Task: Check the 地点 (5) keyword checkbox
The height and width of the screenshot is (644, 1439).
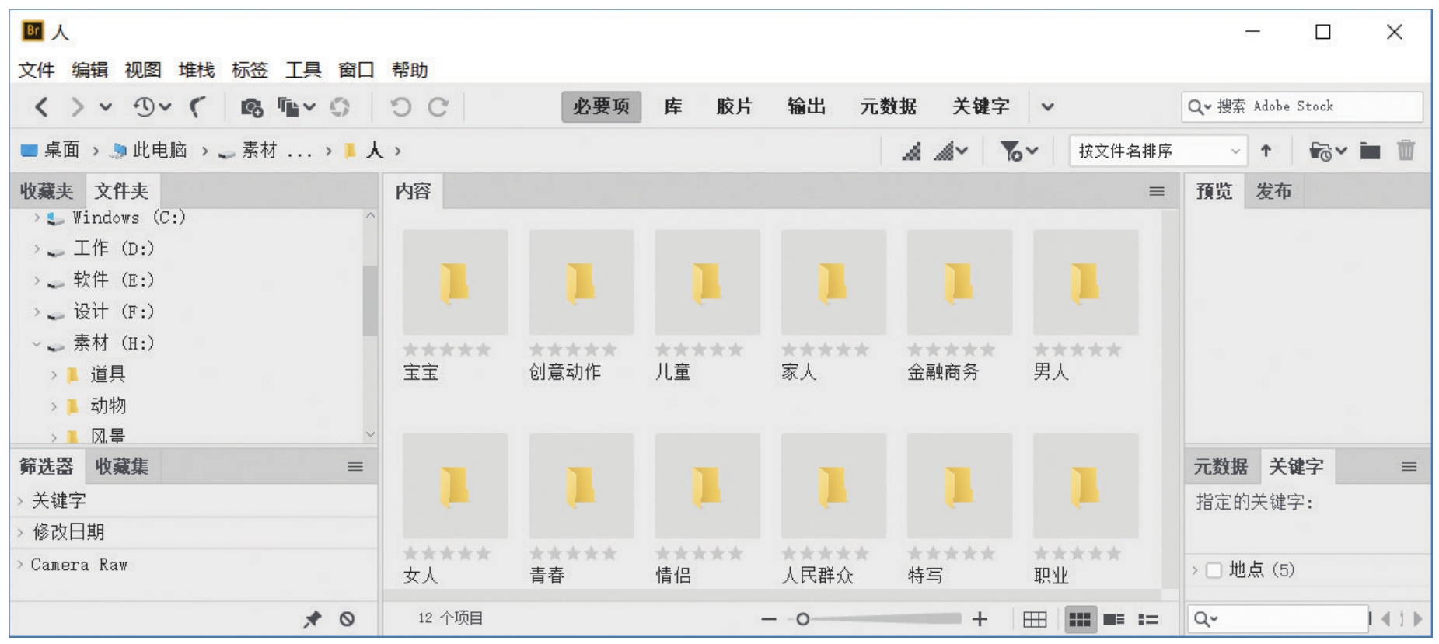Action: (x=1214, y=570)
